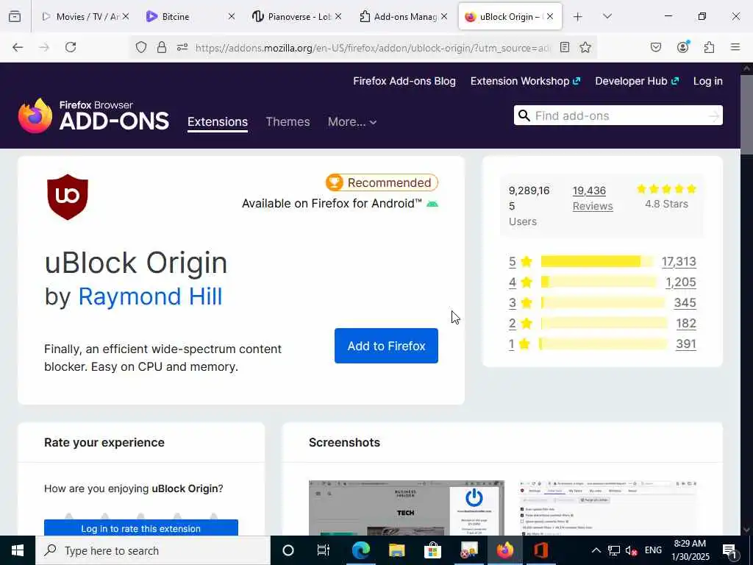The image size is (753, 565).
Task: Open 182 two-star reviews count
Action: coord(686,324)
